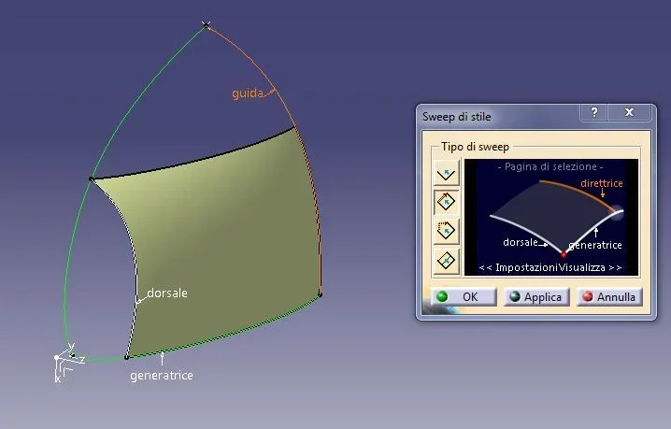Close the Sweep di stile dialog
Image resolution: width=671 pixels, height=429 pixels.
click(x=629, y=112)
